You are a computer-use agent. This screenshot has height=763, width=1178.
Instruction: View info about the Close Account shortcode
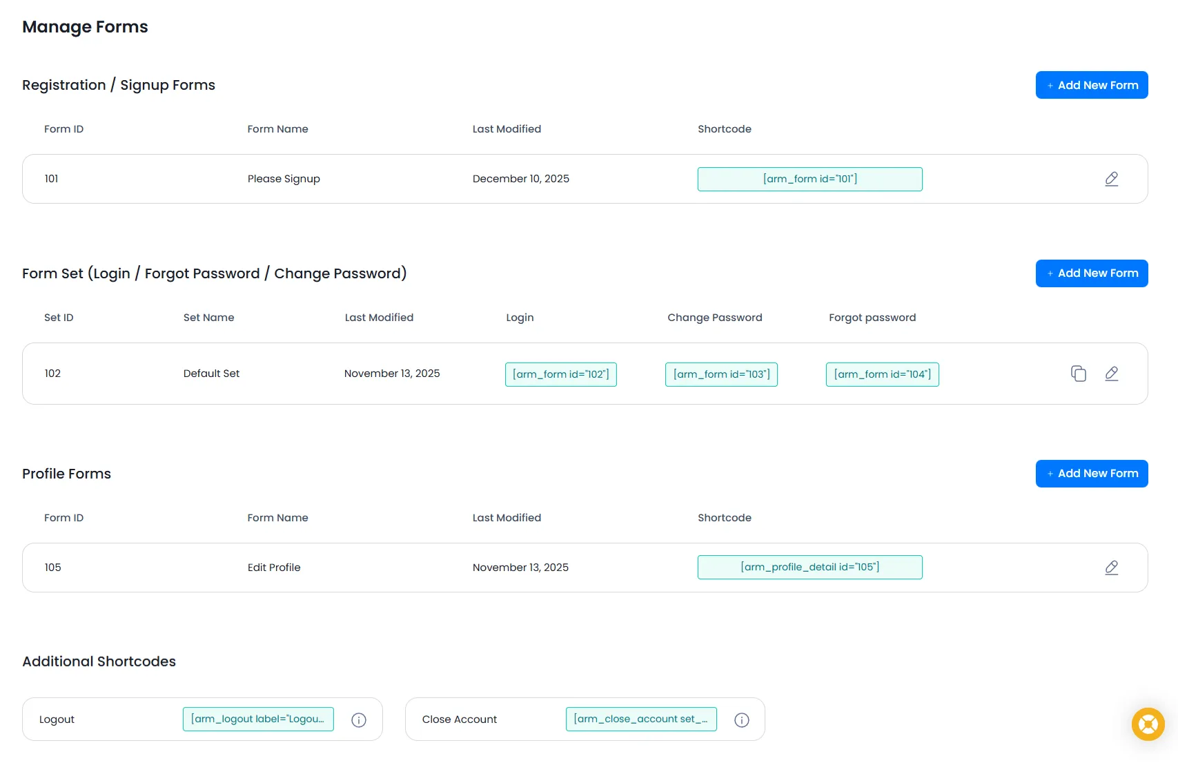[x=741, y=719]
